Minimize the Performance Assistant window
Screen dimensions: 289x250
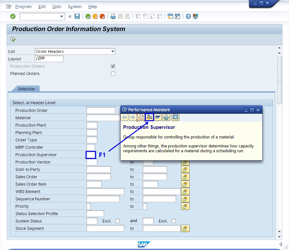pos(246,110)
